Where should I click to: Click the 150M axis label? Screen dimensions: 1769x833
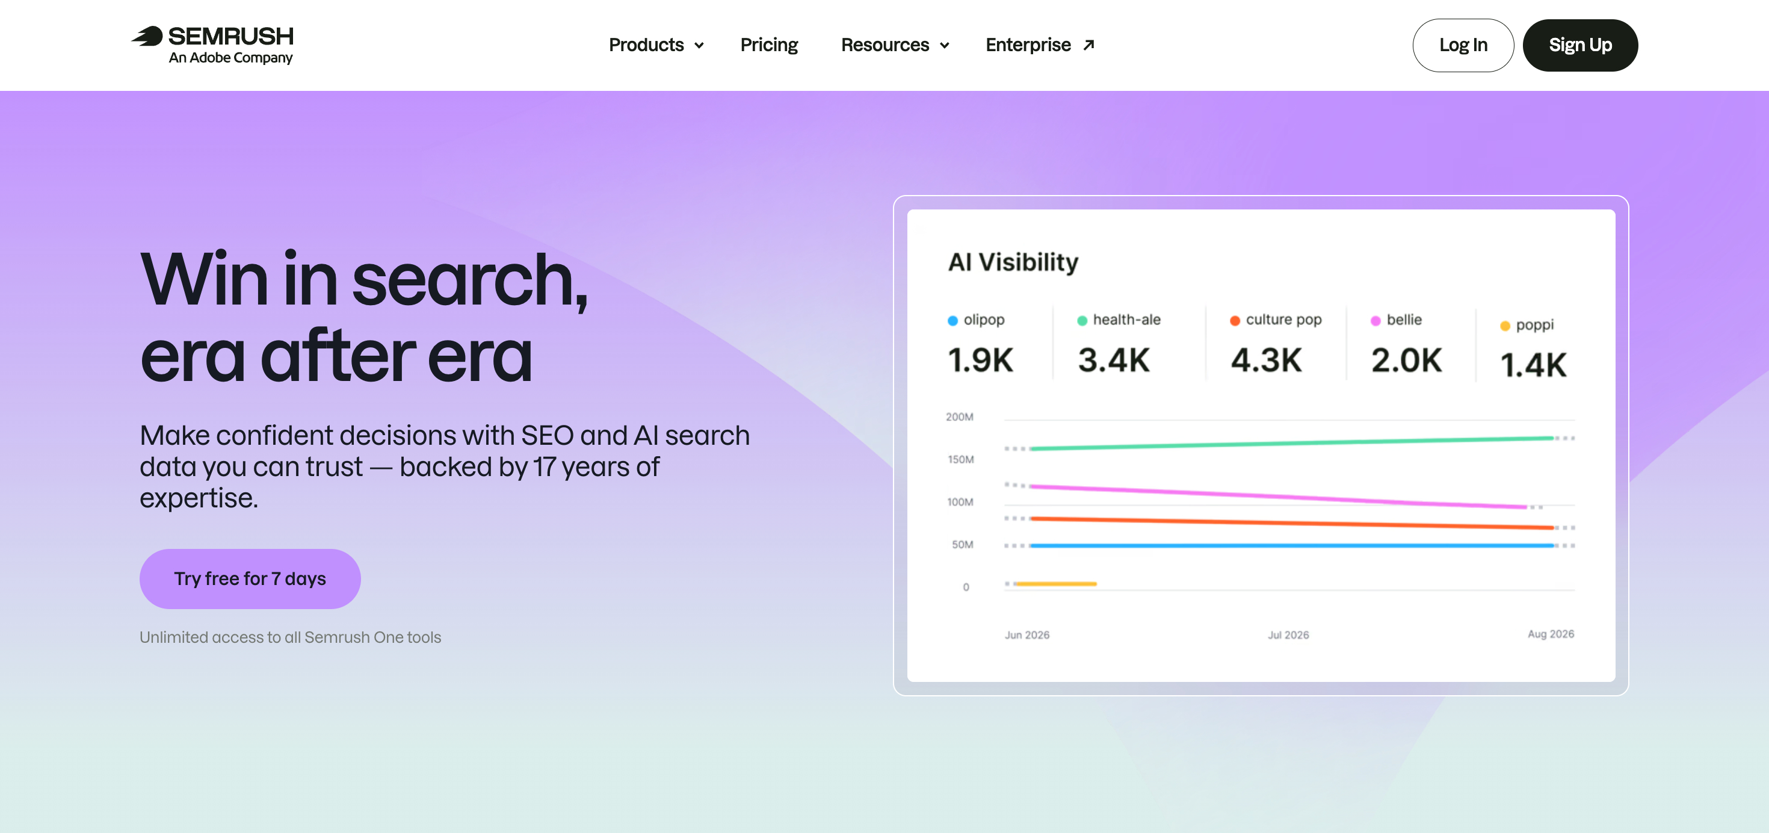[961, 459]
